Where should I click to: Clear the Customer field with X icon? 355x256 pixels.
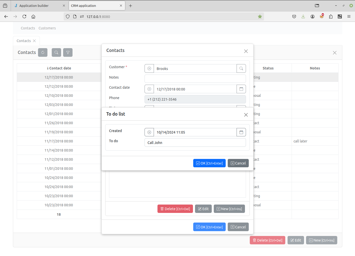[149, 68]
